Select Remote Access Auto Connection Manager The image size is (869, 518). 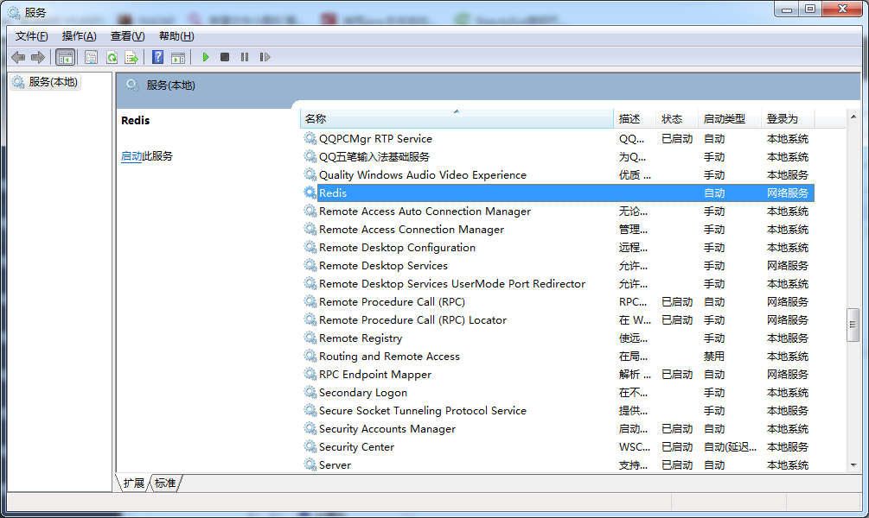coord(425,212)
